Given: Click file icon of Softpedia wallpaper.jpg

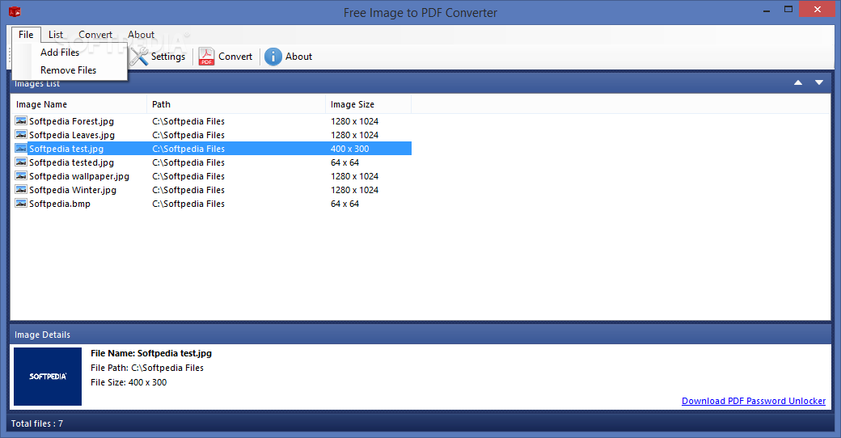Looking at the screenshot, I should tap(21, 176).
